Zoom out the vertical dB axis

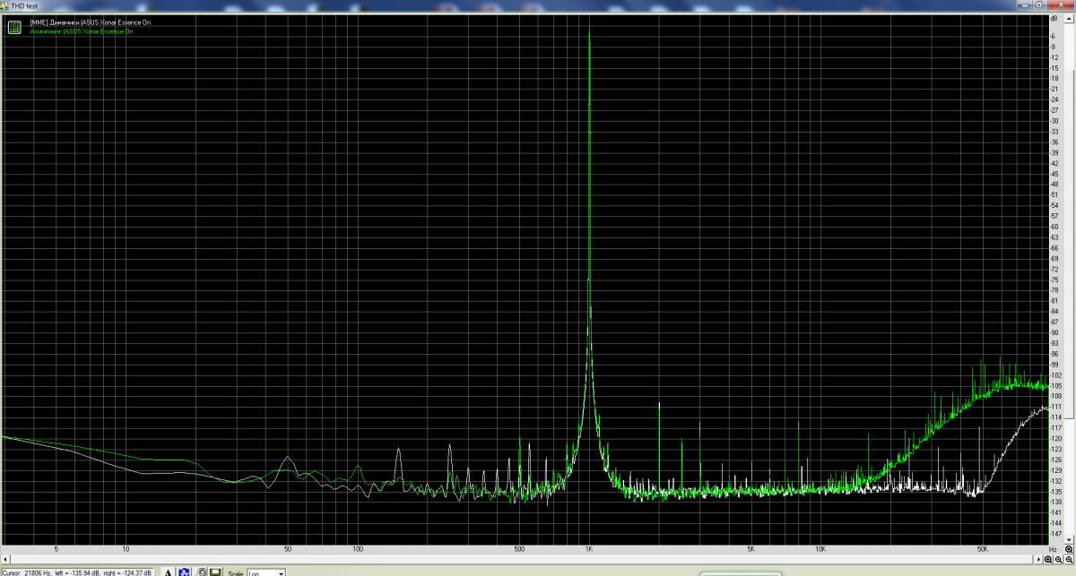click(x=1069, y=560)
